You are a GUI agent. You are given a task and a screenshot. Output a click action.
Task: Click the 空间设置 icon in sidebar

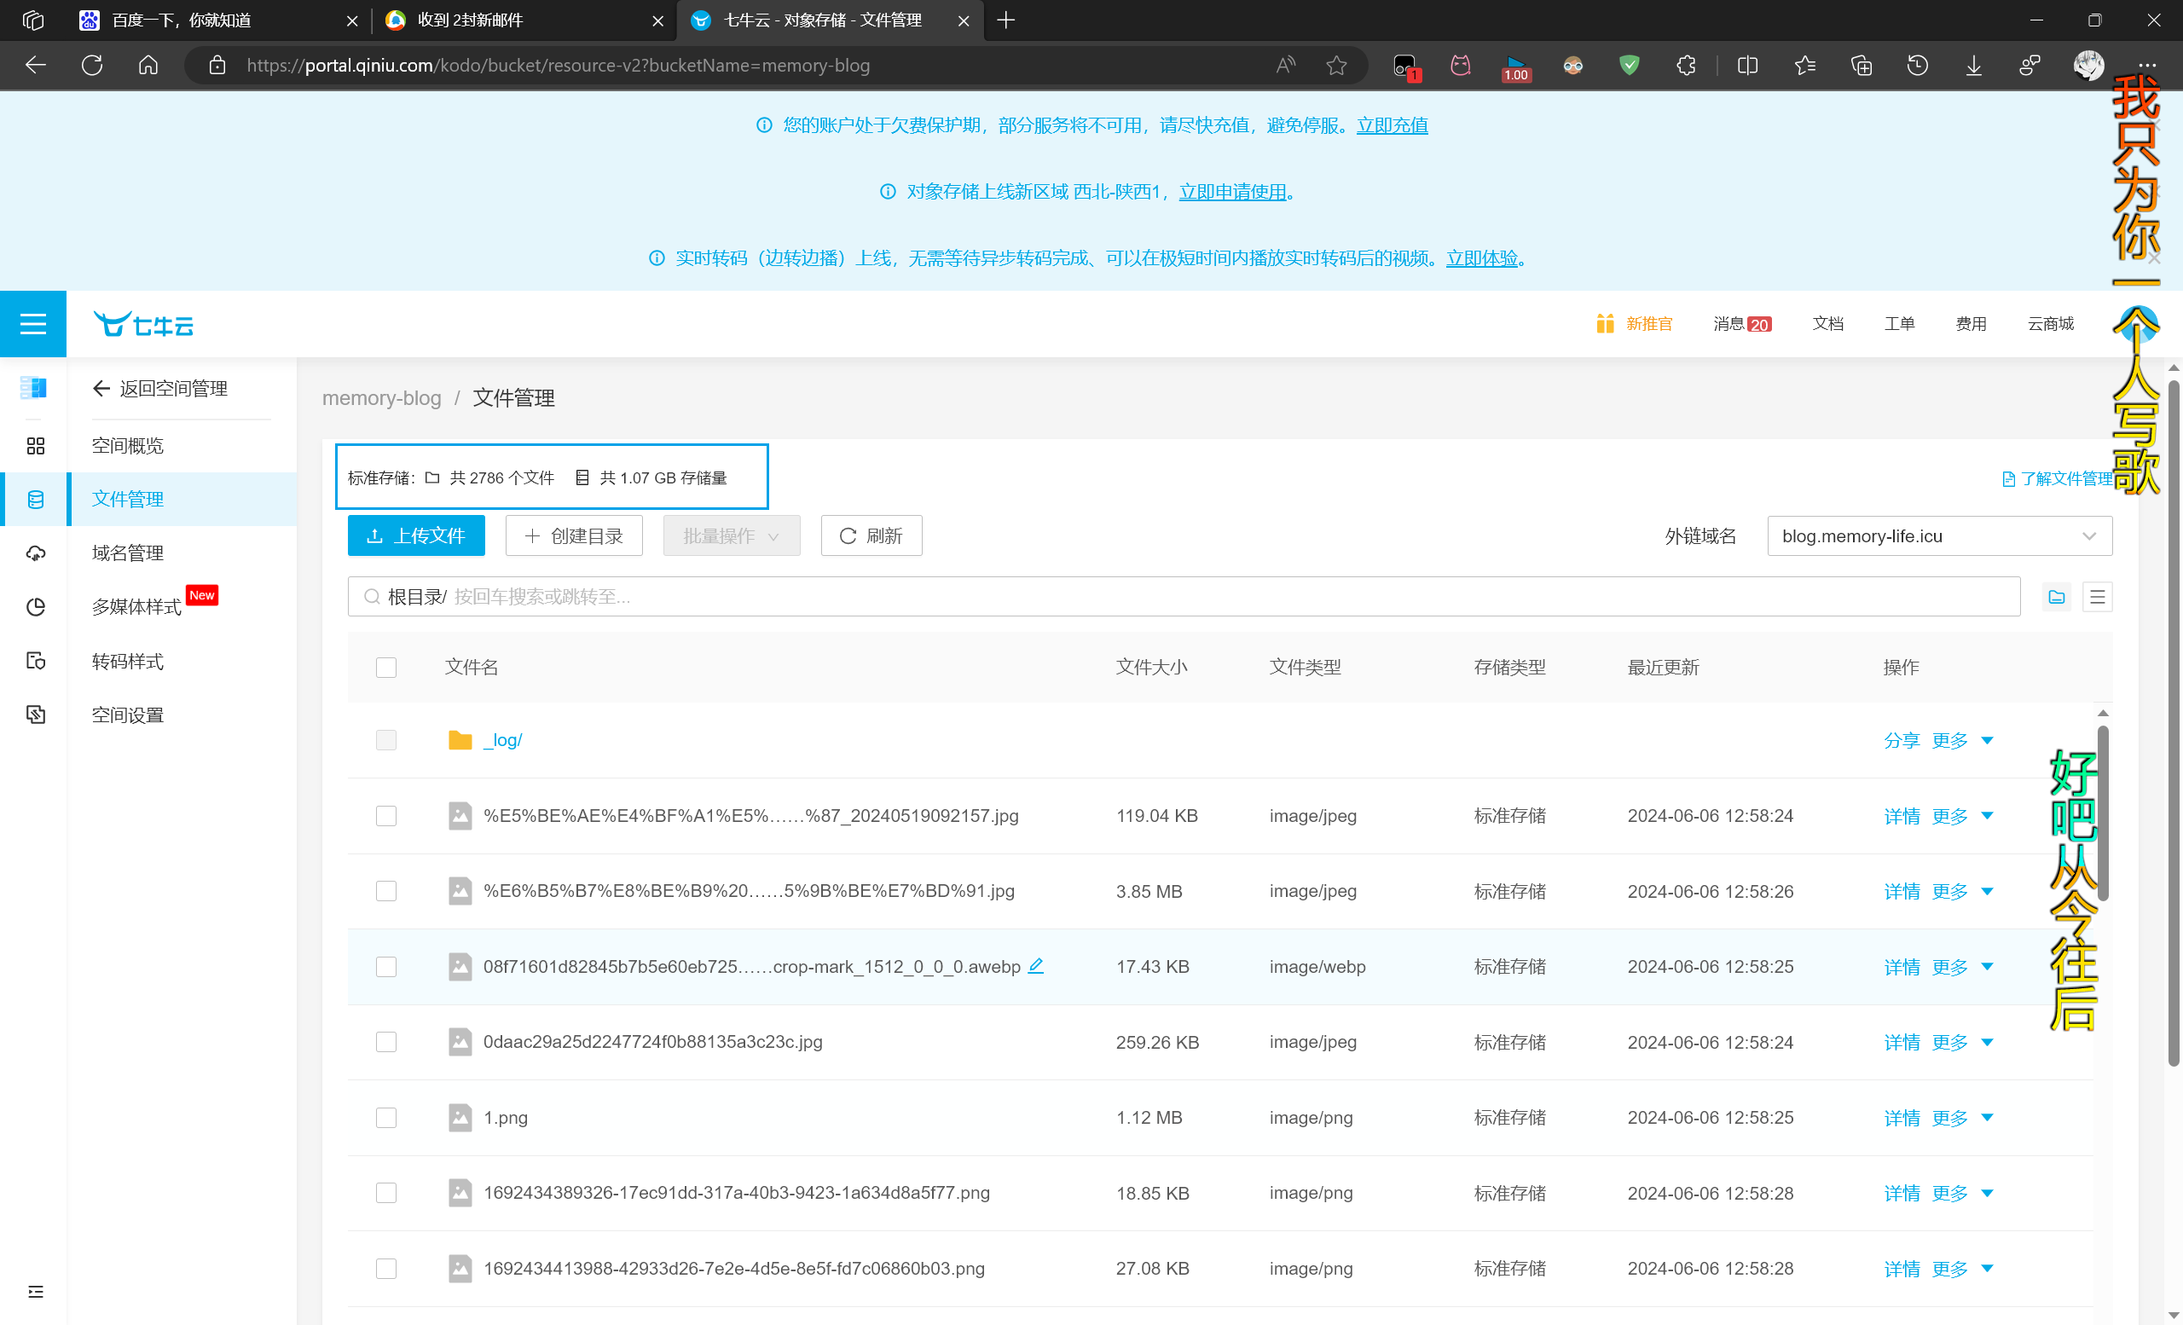coord(36,715)
